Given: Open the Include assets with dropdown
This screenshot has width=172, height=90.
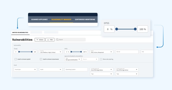Looking at the screenshot, I should click(101, 69).
